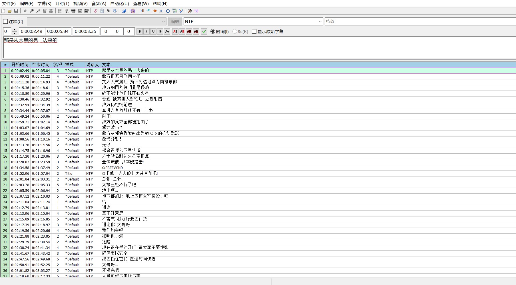Pick the shadow color (fourth AB)

196,31
